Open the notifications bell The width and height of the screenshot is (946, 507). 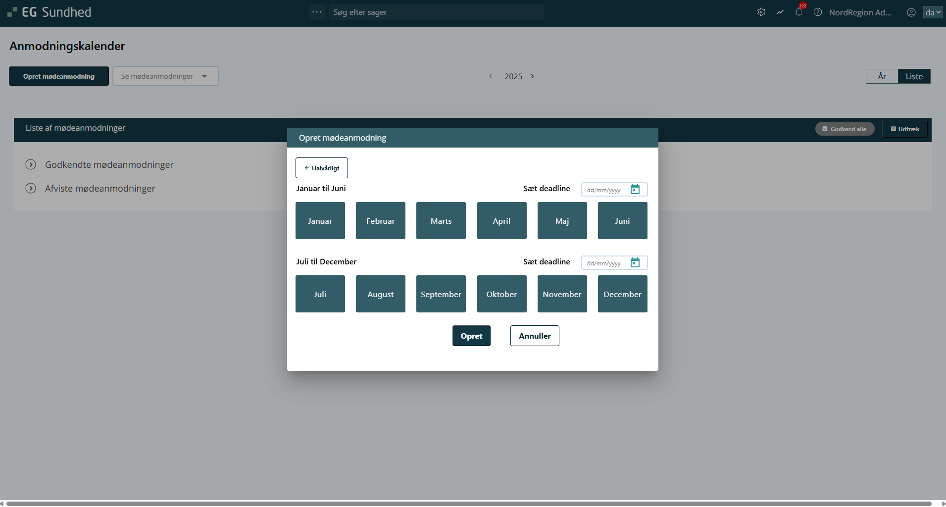point(798,12)
